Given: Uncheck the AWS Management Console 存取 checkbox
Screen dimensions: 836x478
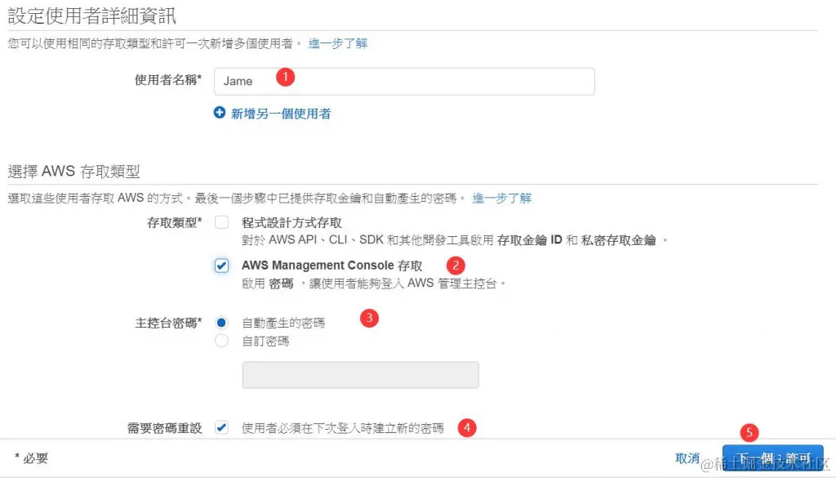Looking at the screenshot, I should (x=221, y=265).
